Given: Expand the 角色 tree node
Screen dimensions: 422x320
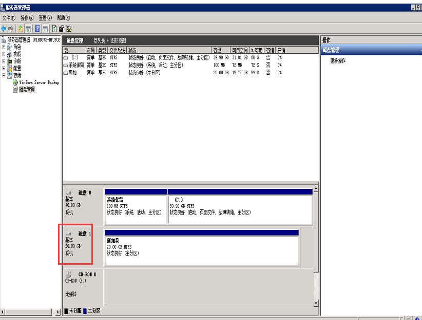Looking at the screenshot, I should 4,47.
